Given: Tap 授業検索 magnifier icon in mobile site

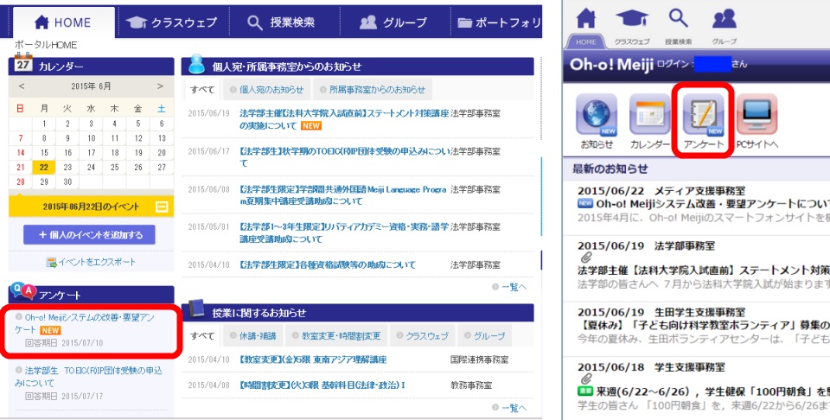Looking at the screenshot, I should coord(678,20).
